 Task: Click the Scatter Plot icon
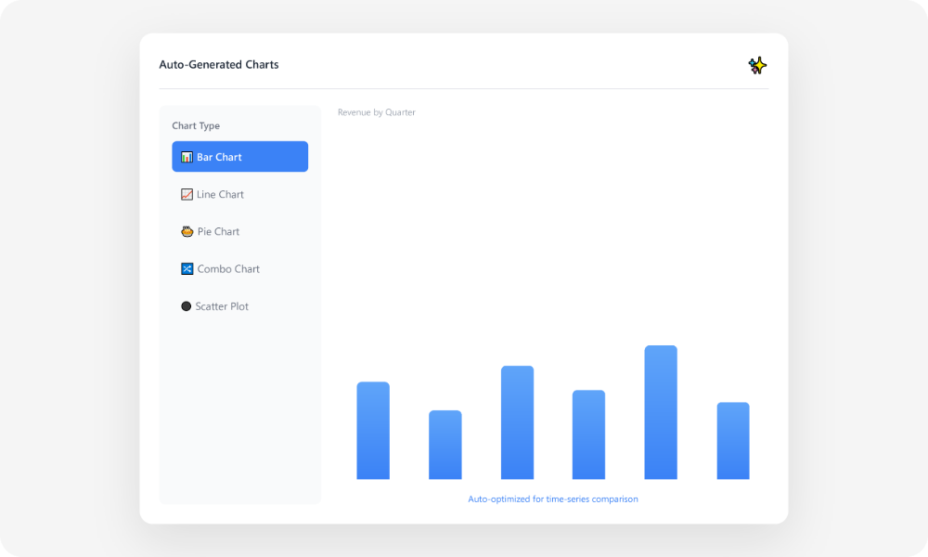186,305
